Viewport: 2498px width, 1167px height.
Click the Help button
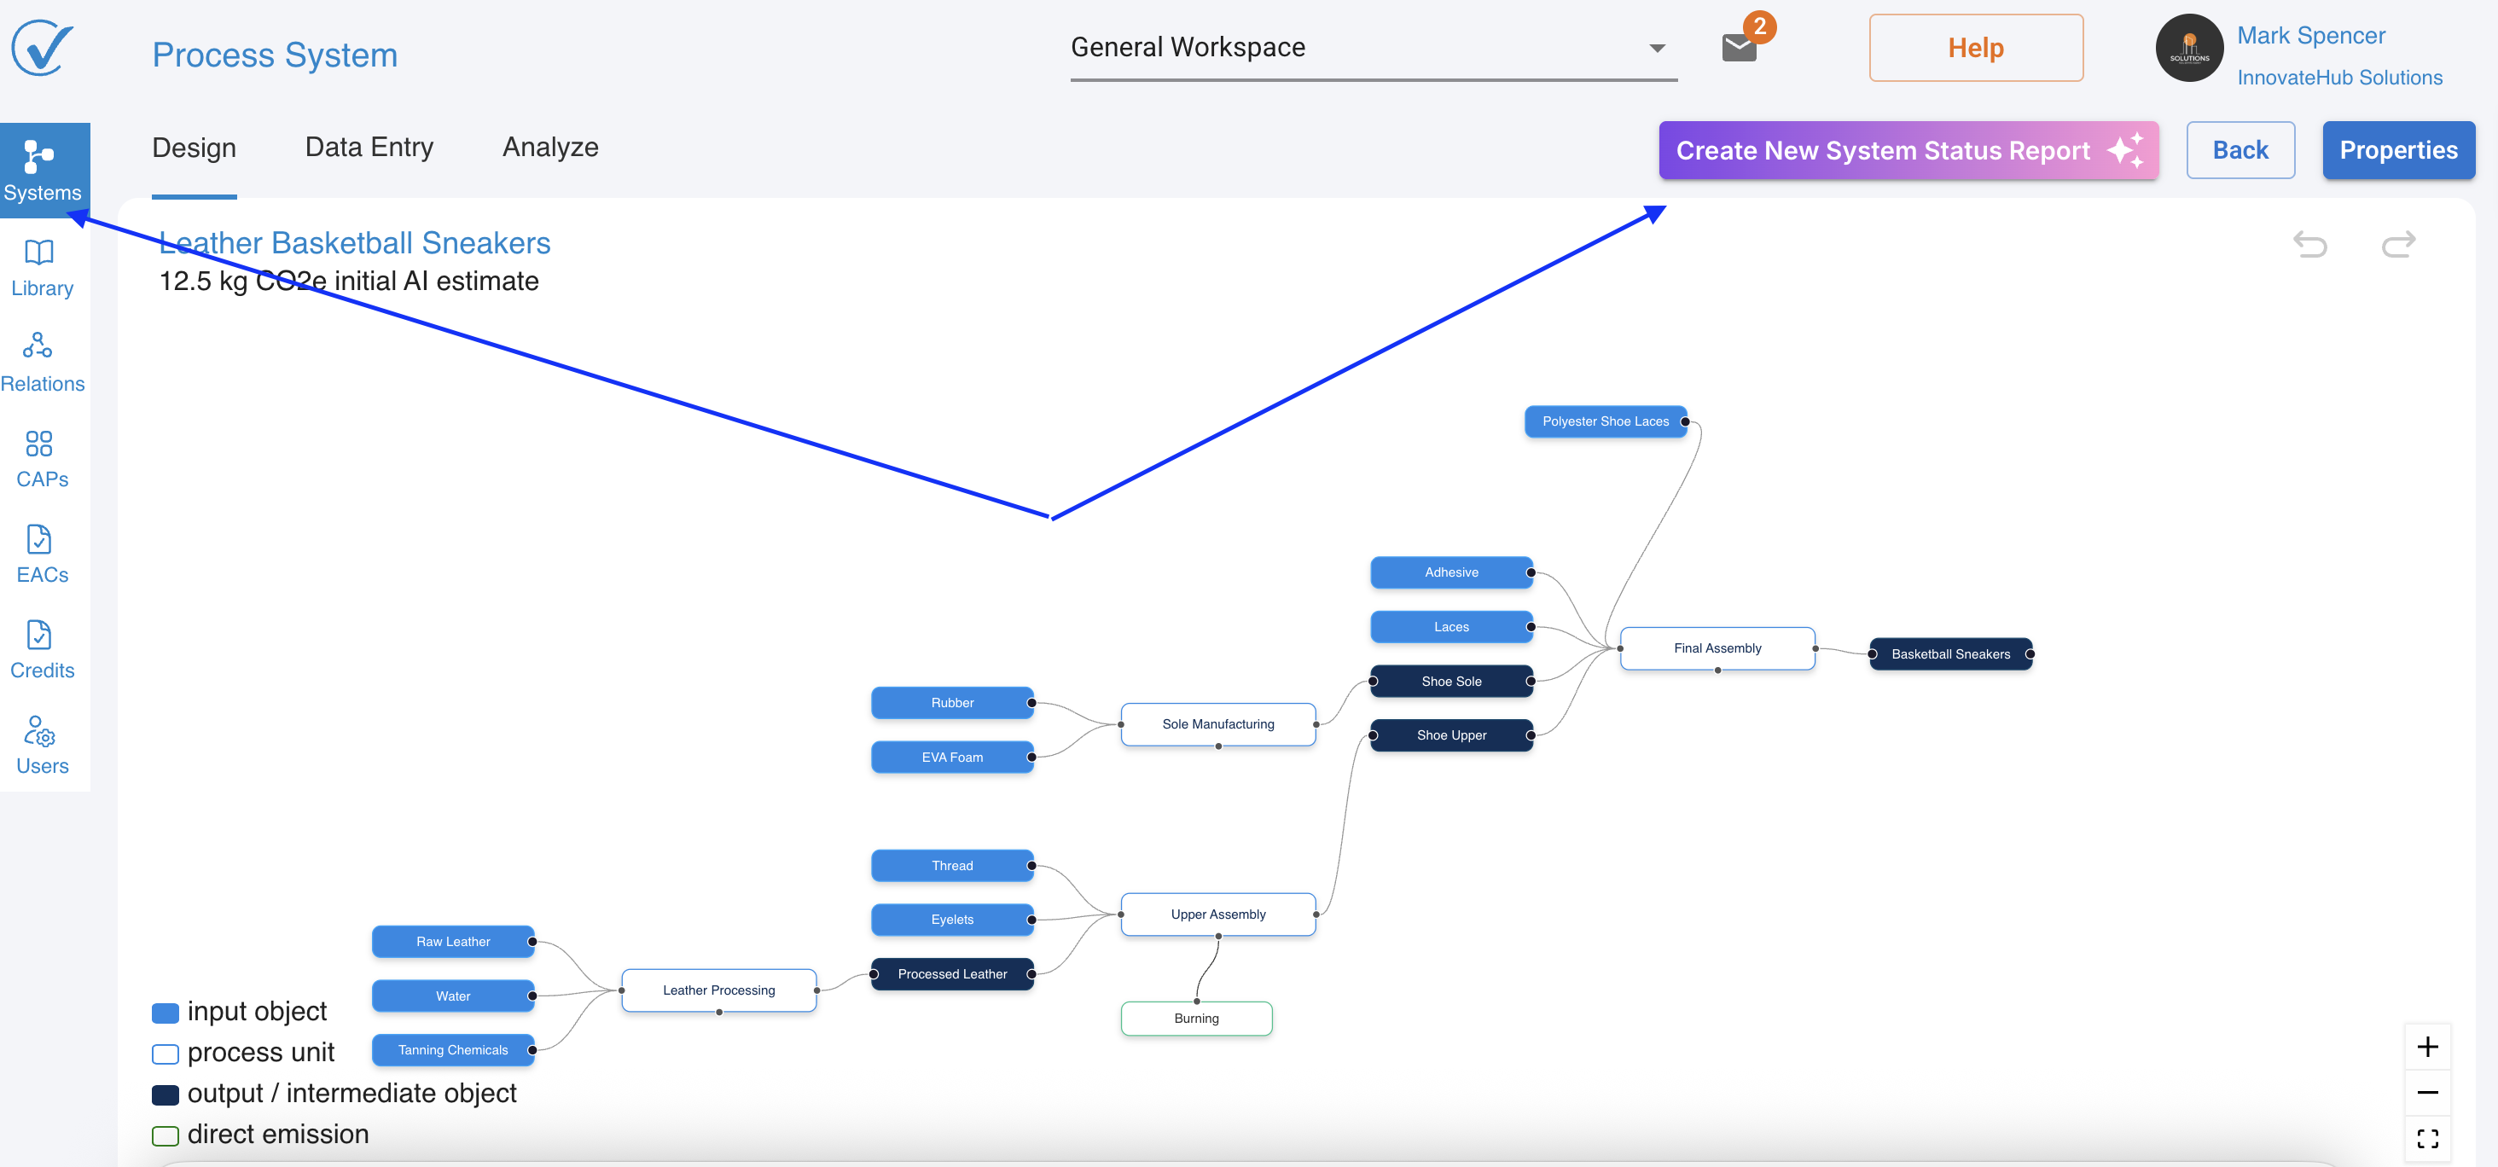pyautogui.click(x=1975, y=48)
